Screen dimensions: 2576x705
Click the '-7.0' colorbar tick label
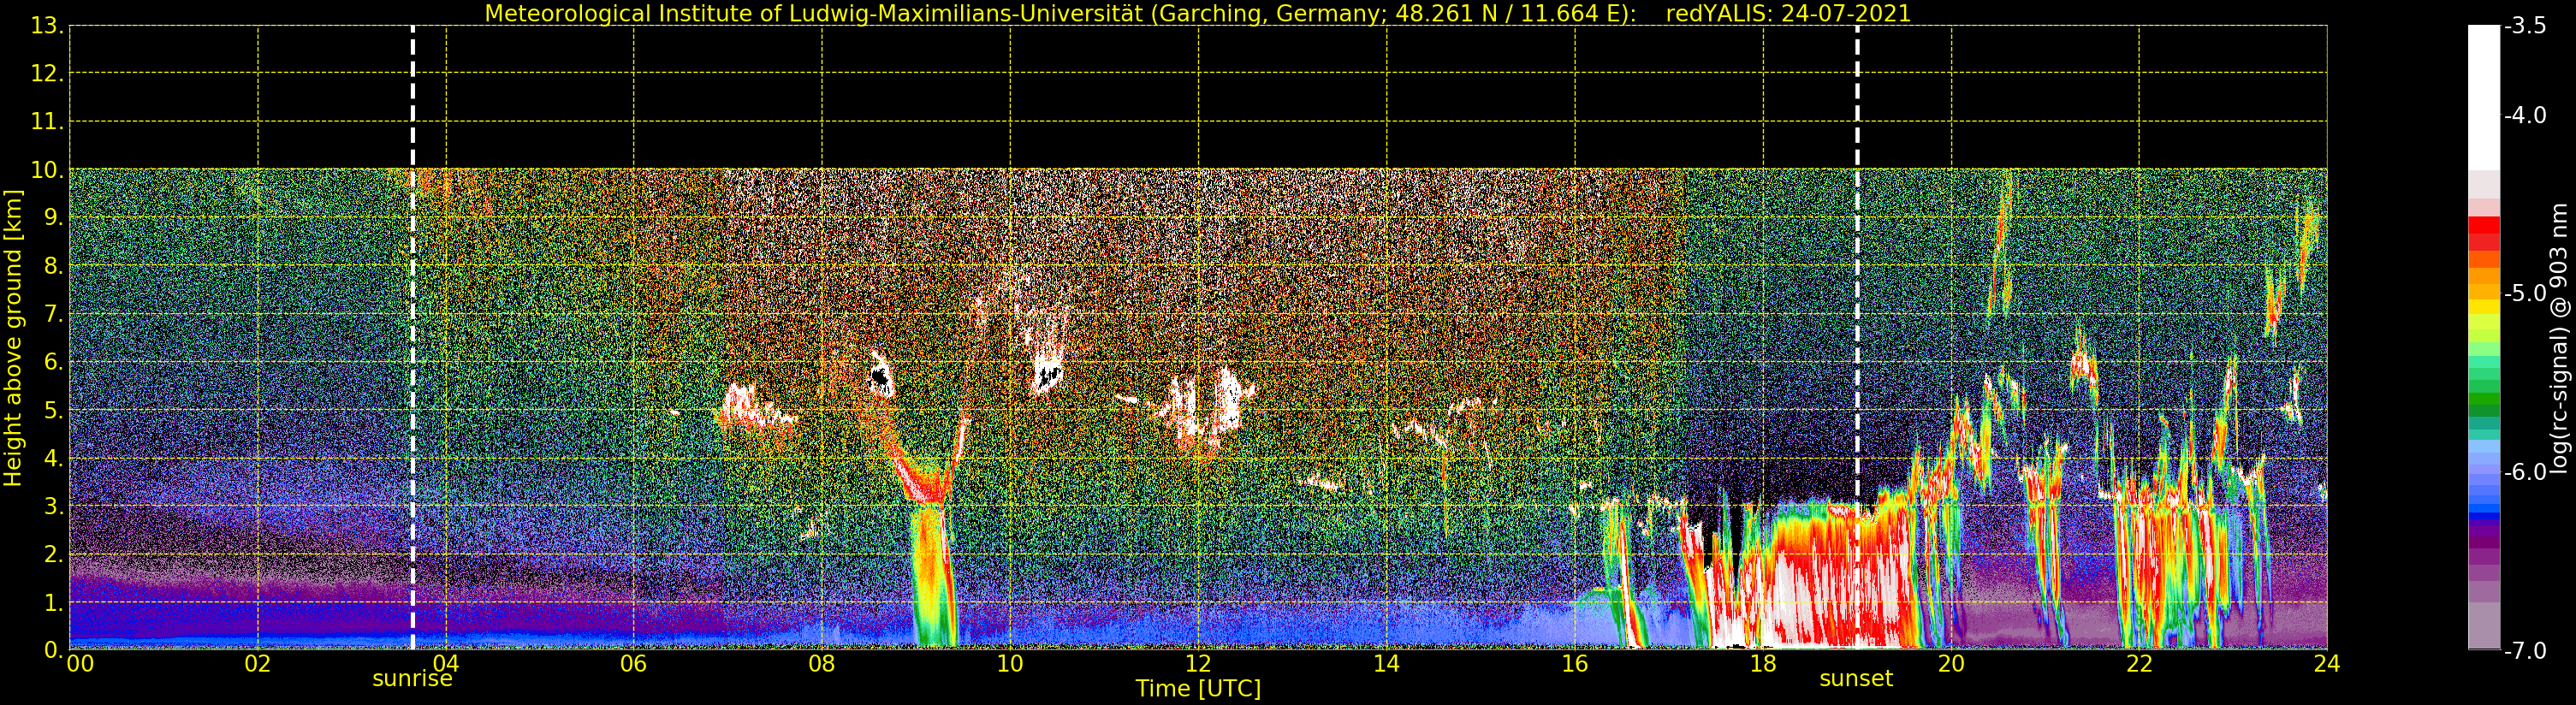pyautogui.click(x=2525, y=651)
